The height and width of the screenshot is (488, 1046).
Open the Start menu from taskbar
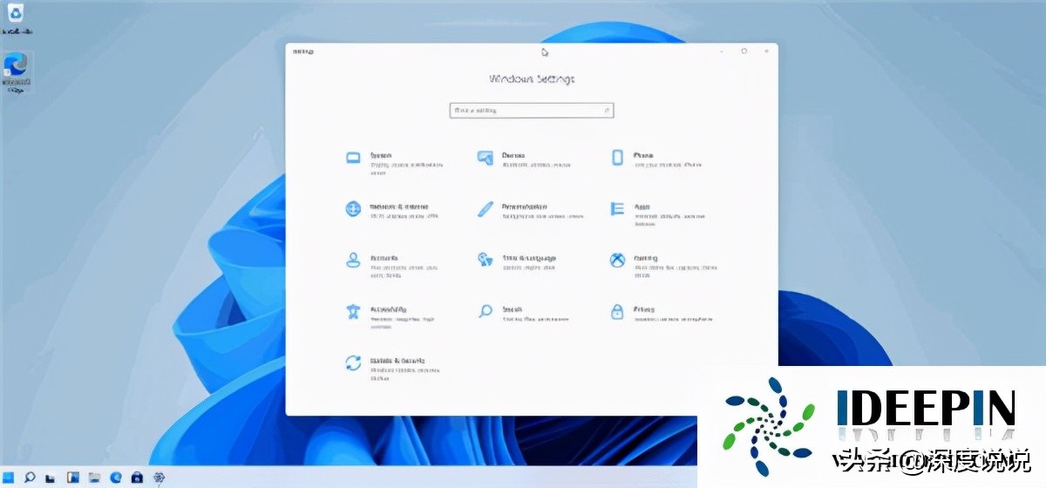[9, 478]
